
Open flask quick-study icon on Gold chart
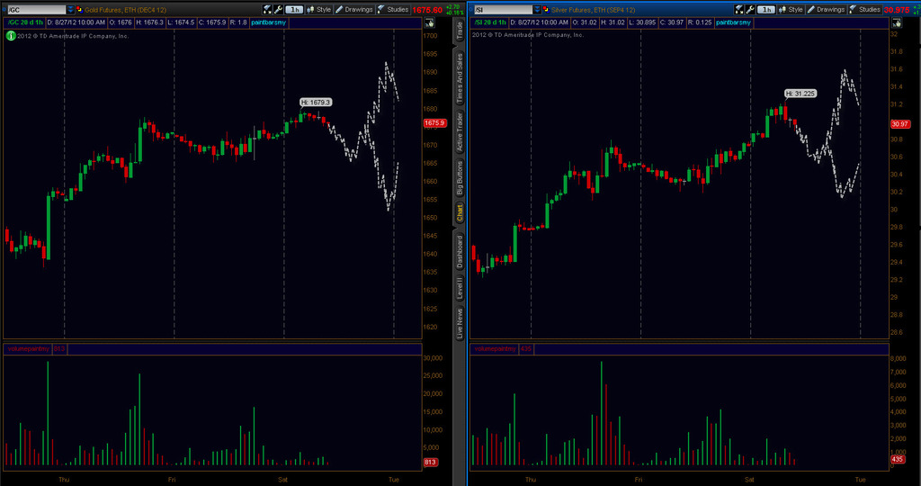(x=267, y=9)
